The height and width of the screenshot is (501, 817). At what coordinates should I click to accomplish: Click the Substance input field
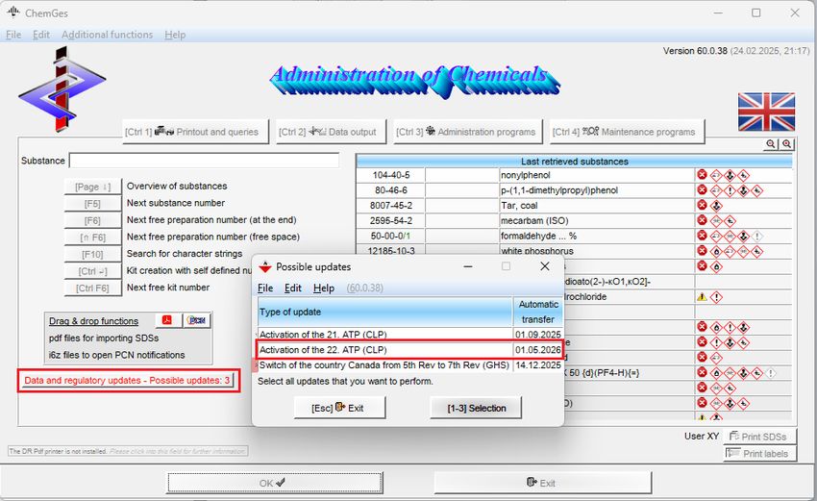pyautogui.click(x=204, y=161)
